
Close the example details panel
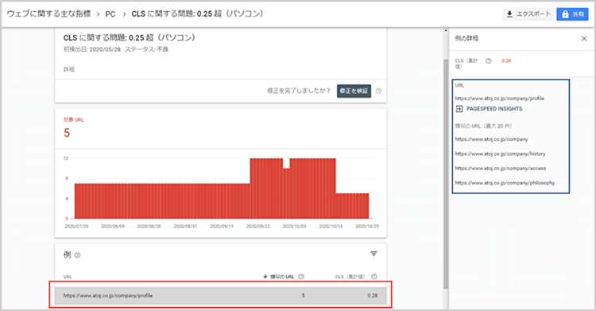pos(584,38)
